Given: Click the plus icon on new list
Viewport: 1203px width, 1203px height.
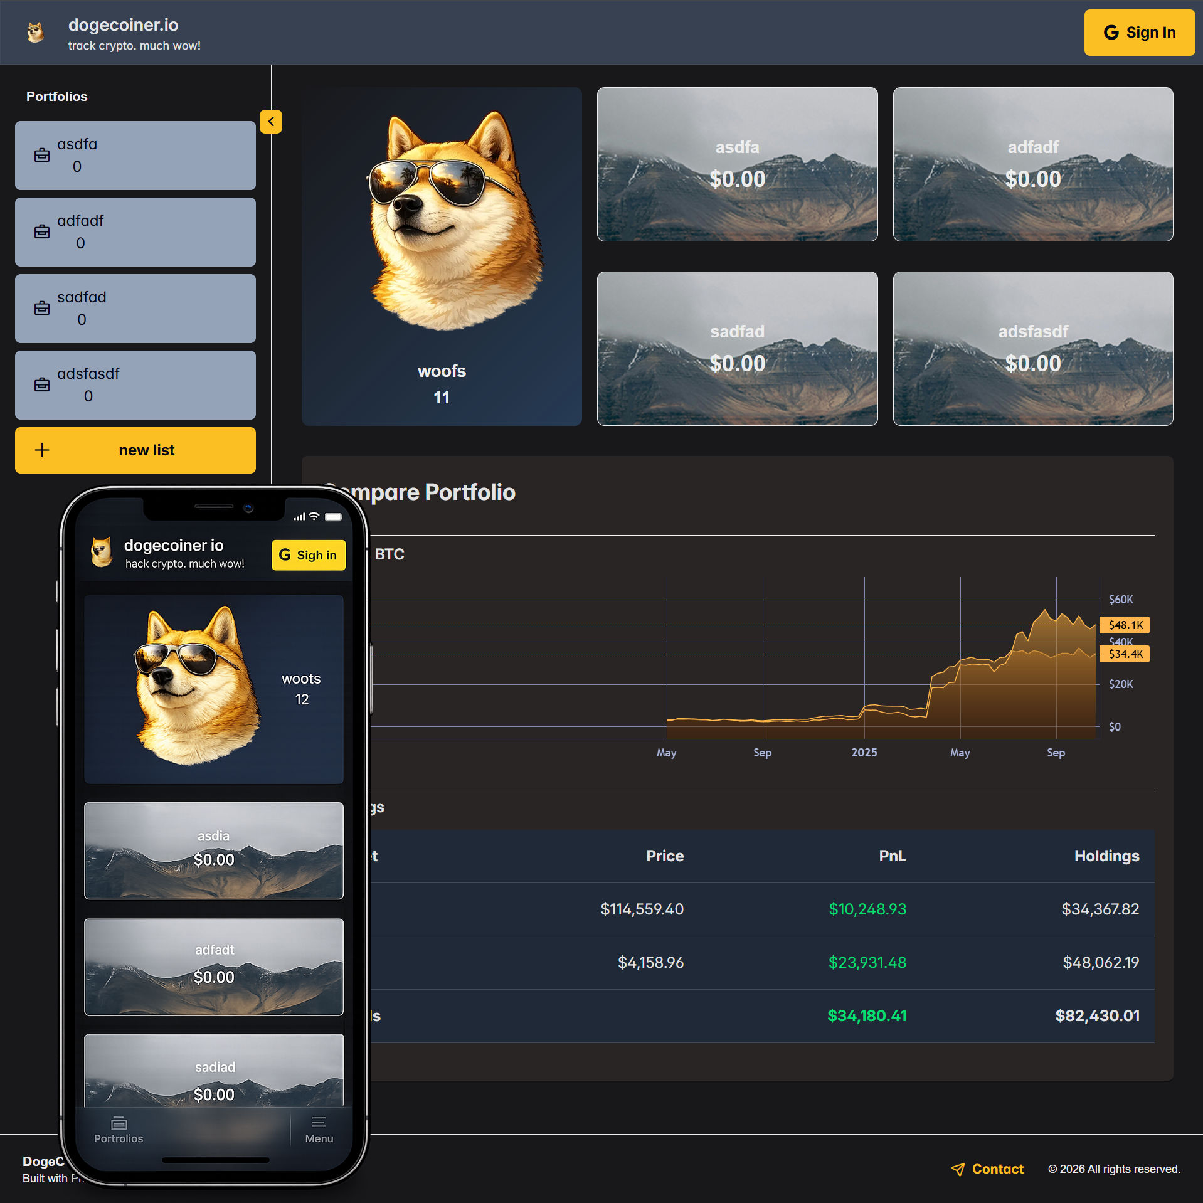Looking at the screenshot, I should [42, 450].
